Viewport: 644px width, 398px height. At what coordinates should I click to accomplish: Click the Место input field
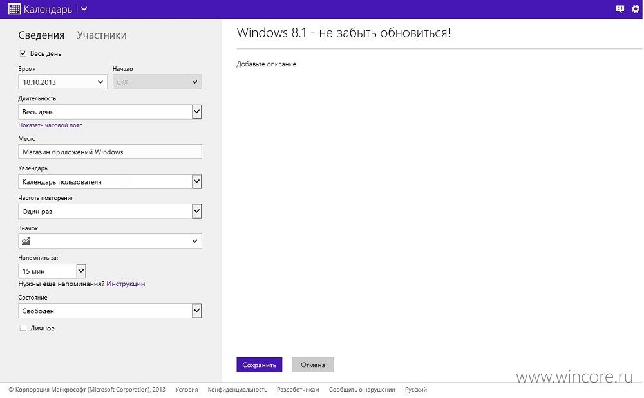point(110,152)
